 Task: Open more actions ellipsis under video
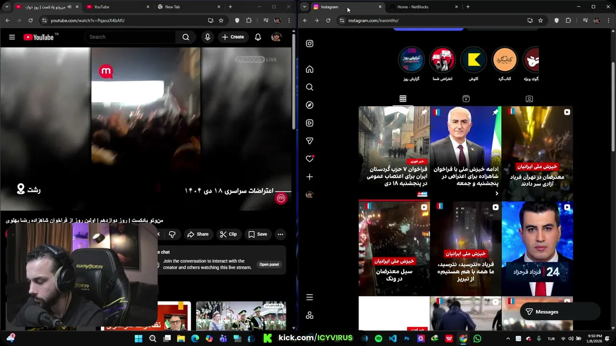point(280,234)
